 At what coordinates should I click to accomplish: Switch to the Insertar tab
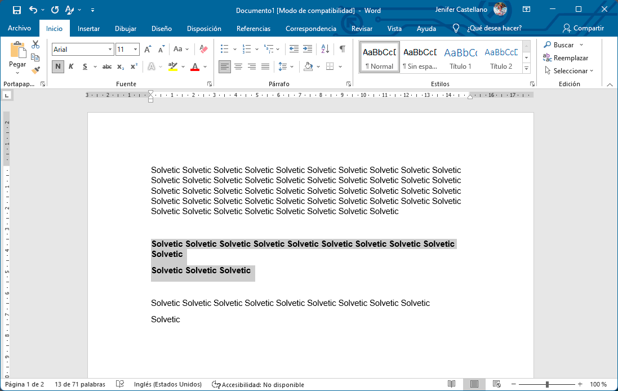tap(88, 28)
